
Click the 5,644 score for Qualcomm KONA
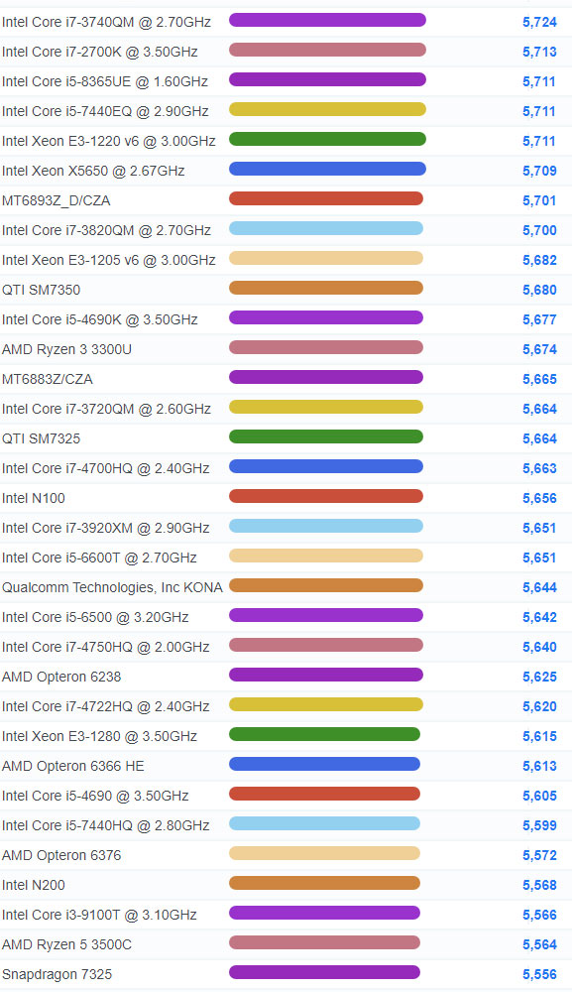pos(539,587)
